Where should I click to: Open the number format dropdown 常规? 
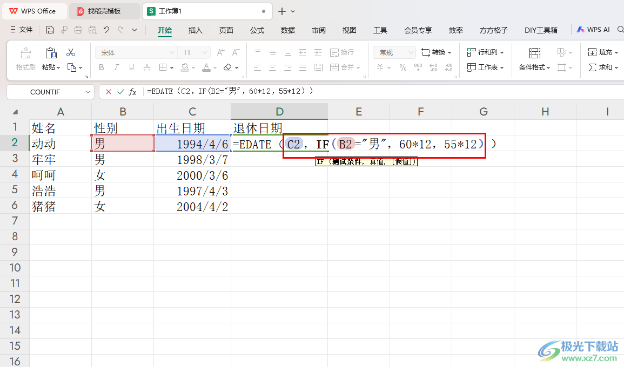tap(410, 52)
